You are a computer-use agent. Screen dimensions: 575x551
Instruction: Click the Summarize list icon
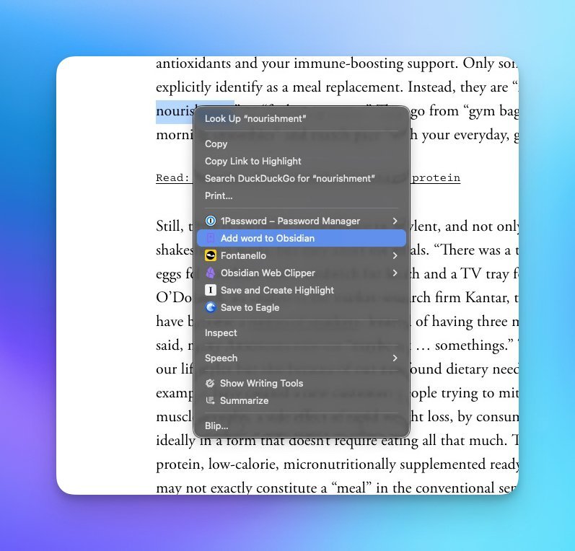[x=210, y=400]
